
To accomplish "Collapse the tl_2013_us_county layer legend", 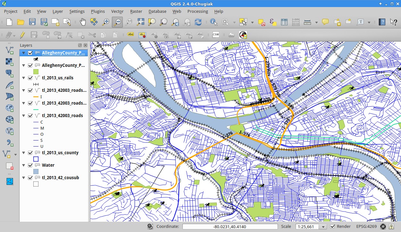I will click(x=24, y=153).
